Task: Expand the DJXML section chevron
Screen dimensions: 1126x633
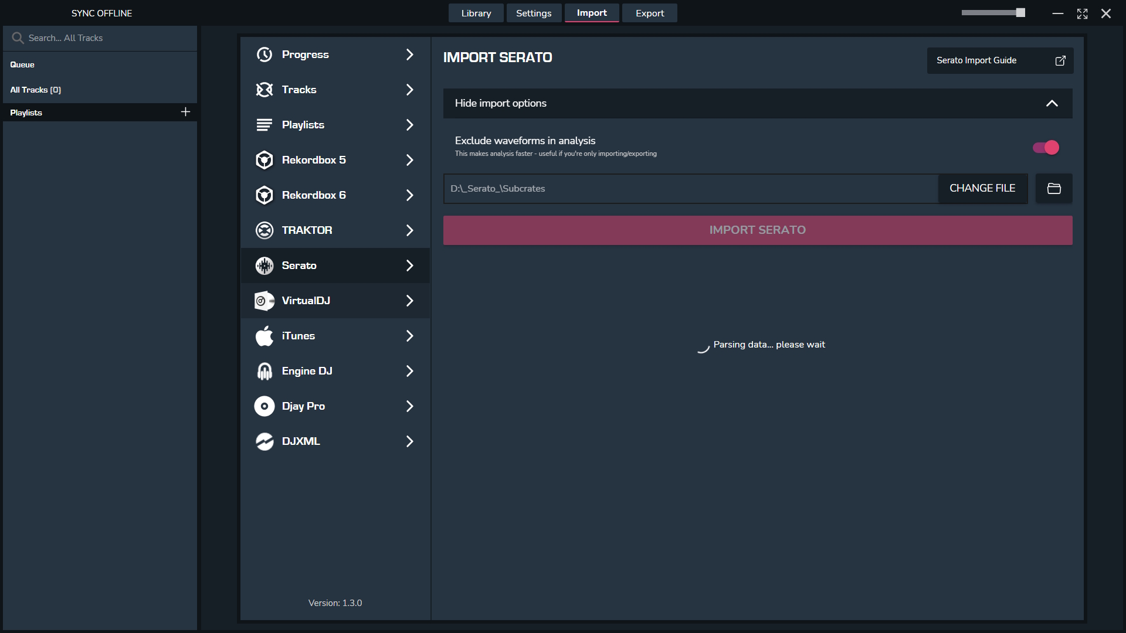Action: click(x=409, y=441)
